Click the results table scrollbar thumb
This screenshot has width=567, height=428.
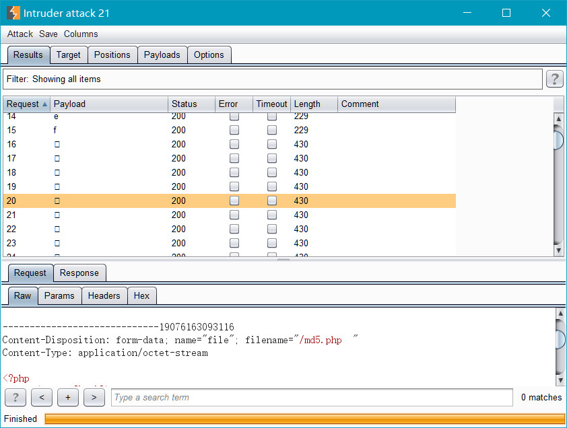pos(559,139)
